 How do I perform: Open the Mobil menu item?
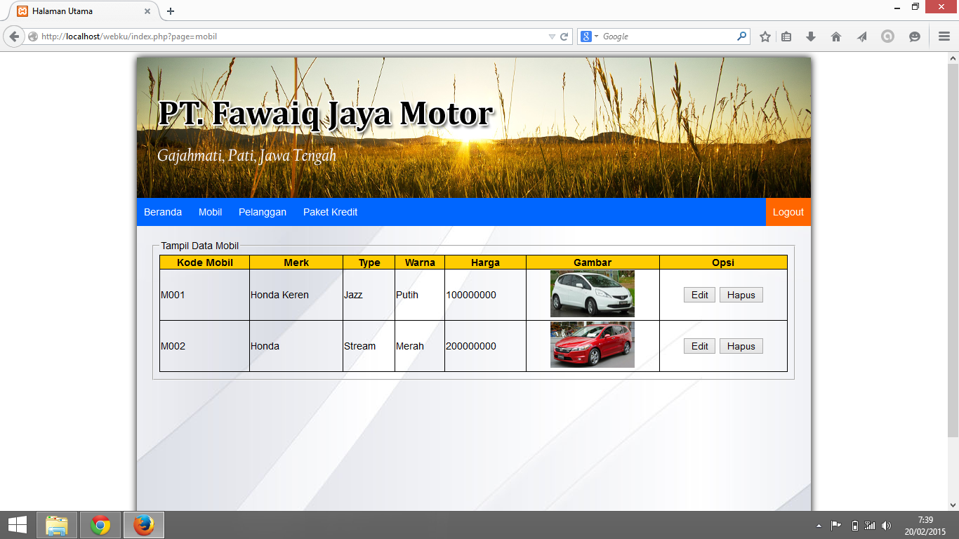210,212
